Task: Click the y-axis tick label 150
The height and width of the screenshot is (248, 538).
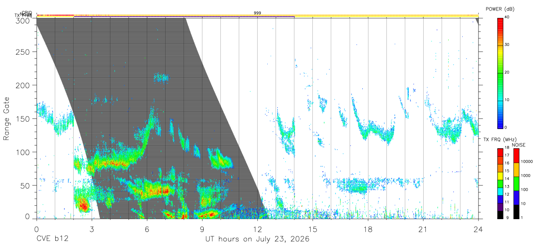Action: [23, 119]
